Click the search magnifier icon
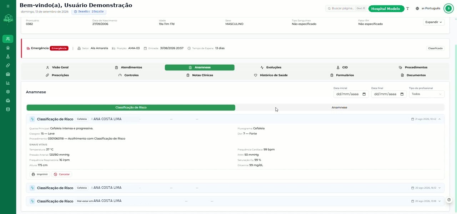The height and width of the screenshot is (214, 457). pos(329,8)
